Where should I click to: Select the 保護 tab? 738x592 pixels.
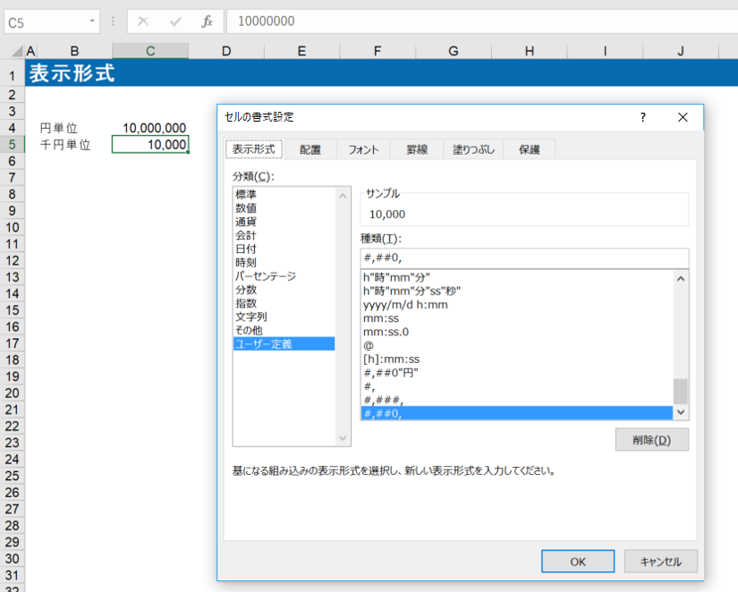tap(529, 150)
